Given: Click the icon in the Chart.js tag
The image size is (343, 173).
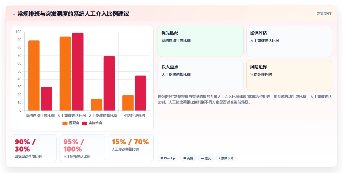Looking at the screenshot, I should [x=162, y=158].
